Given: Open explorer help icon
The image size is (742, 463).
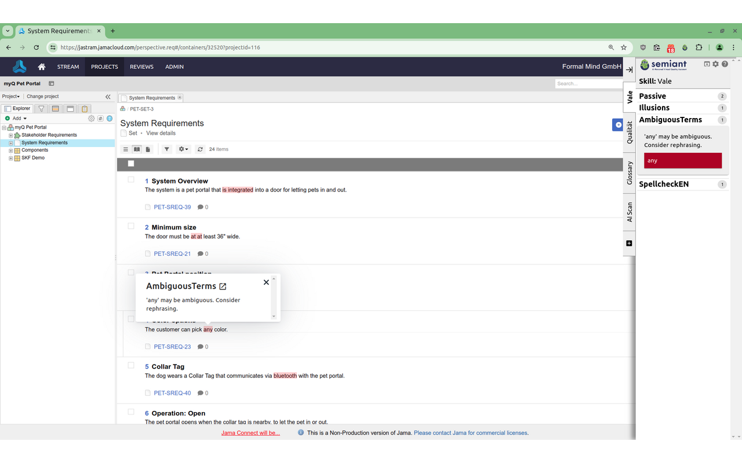Looking at the screenshot, I should pyautogui.click(x=110, y=119).
